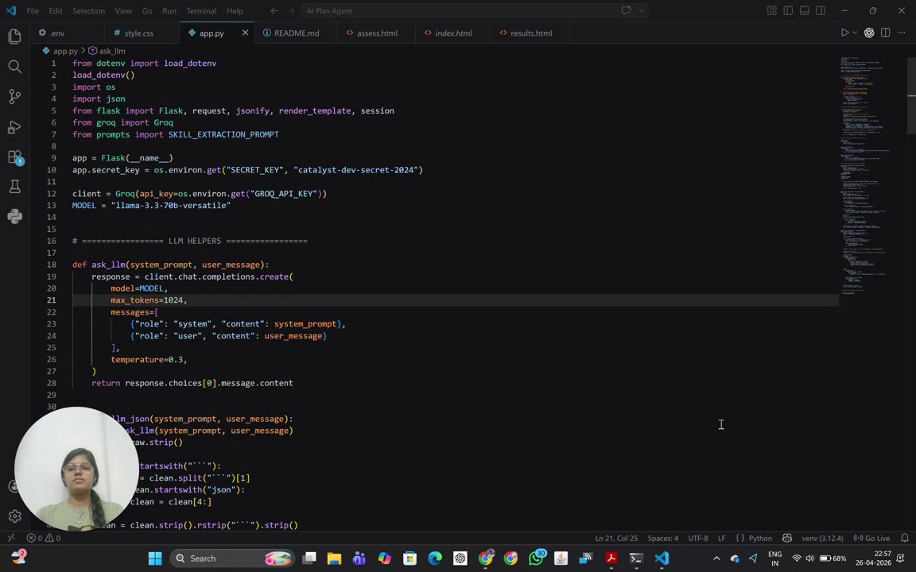Switch to the index.html tab
Screen dimensions: 916x572
453,33
